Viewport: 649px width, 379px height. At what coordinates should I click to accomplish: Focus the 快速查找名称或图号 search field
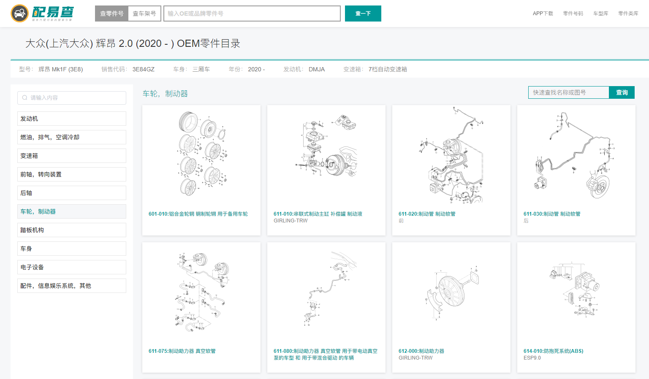click(568, 92)
